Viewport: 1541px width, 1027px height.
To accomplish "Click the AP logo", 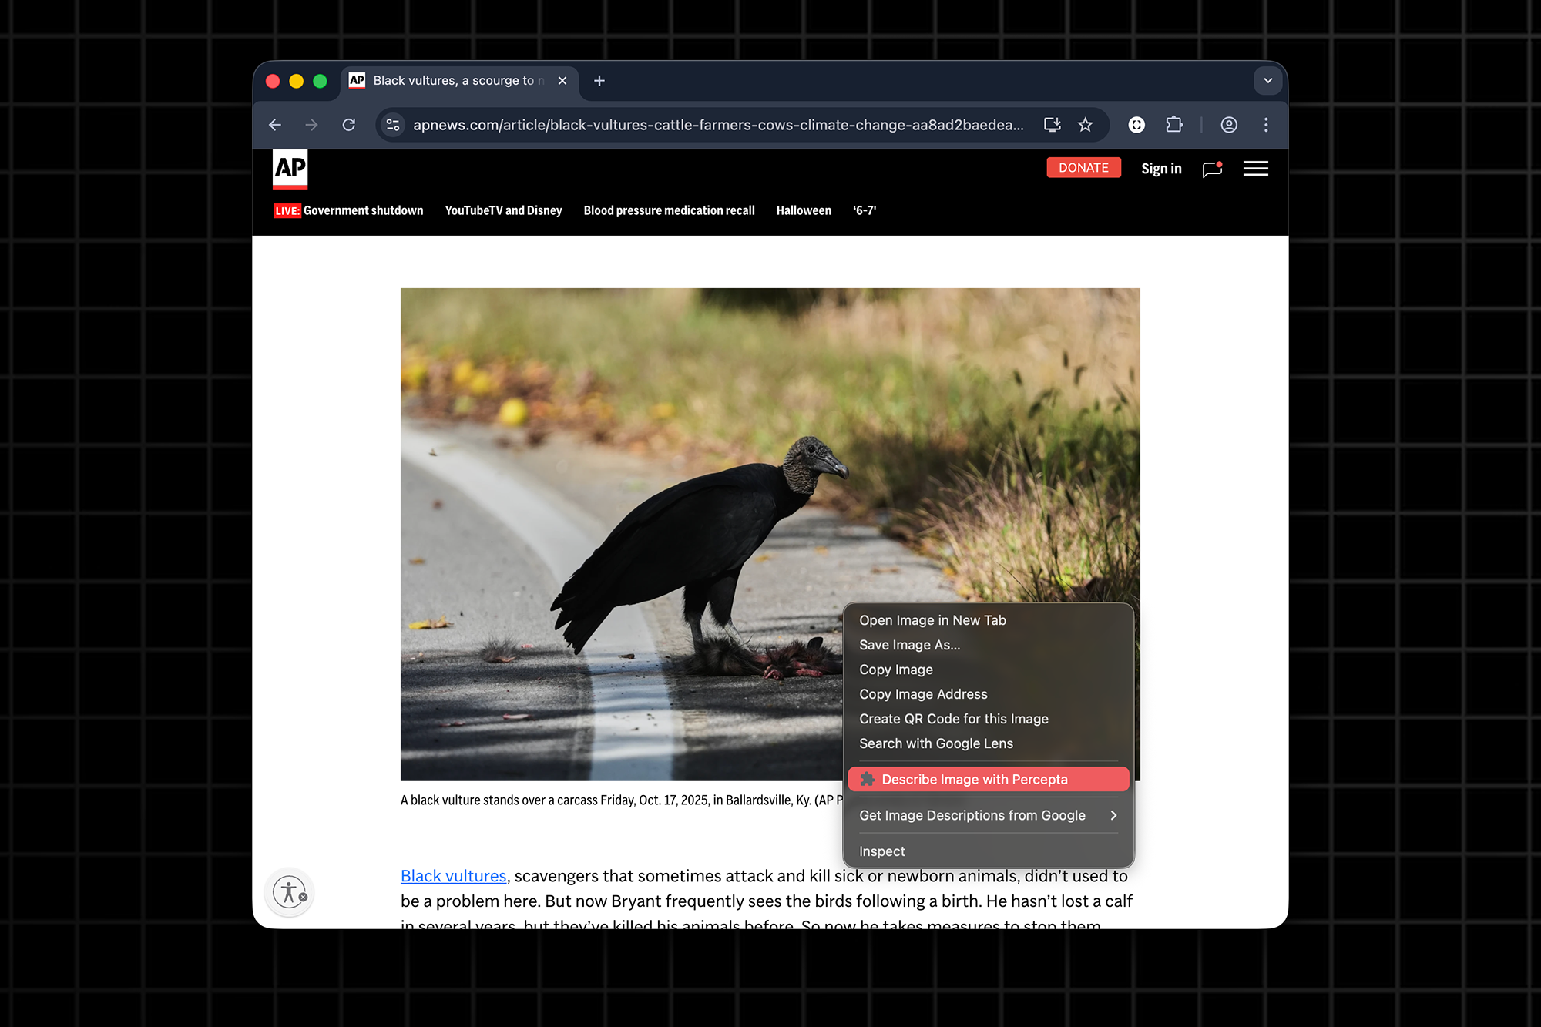I will click(290, 169).
